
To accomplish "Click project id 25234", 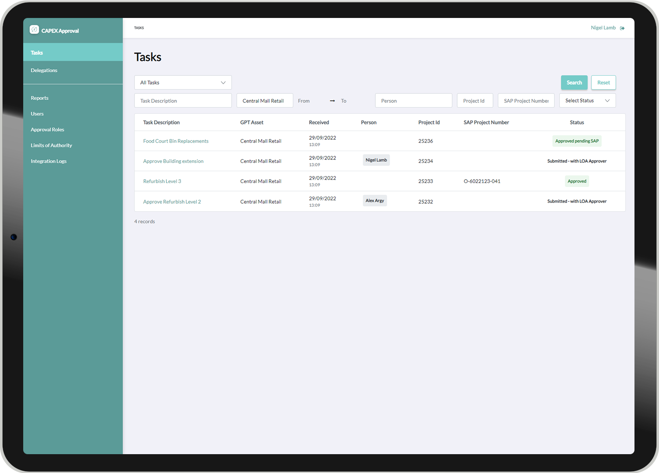I will [426, 161].
